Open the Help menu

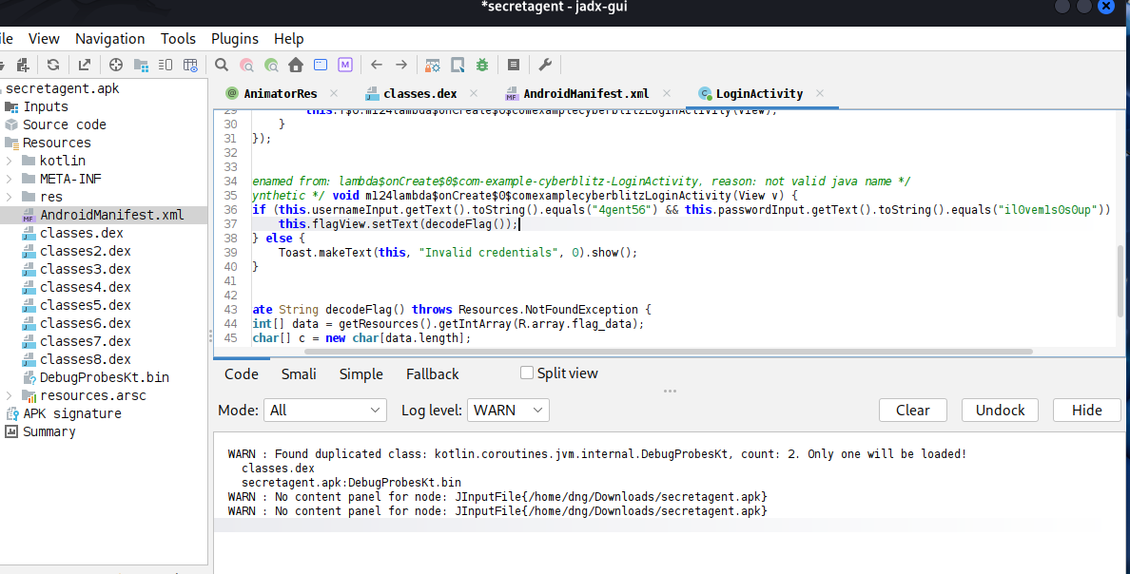(288, 39)
